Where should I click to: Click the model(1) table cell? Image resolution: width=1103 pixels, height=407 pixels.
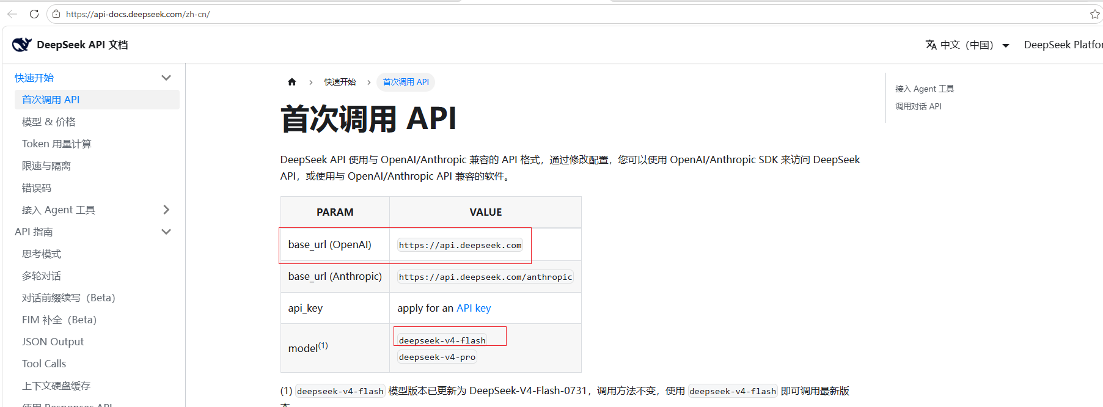pos(335,348)
